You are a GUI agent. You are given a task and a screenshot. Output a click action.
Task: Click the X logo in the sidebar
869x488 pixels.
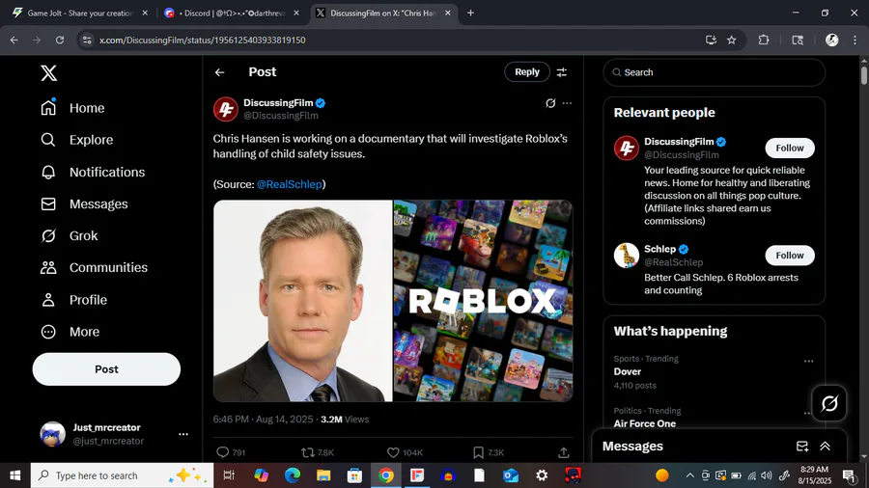pos(49,73)
